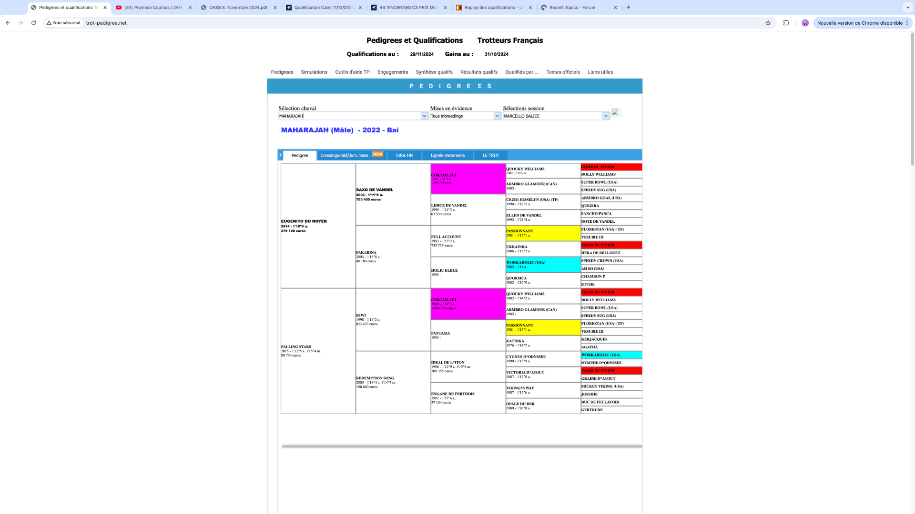Bookmark this page with the star icon
The height and width of the screenshot is (514, 915).
point(768,23)
